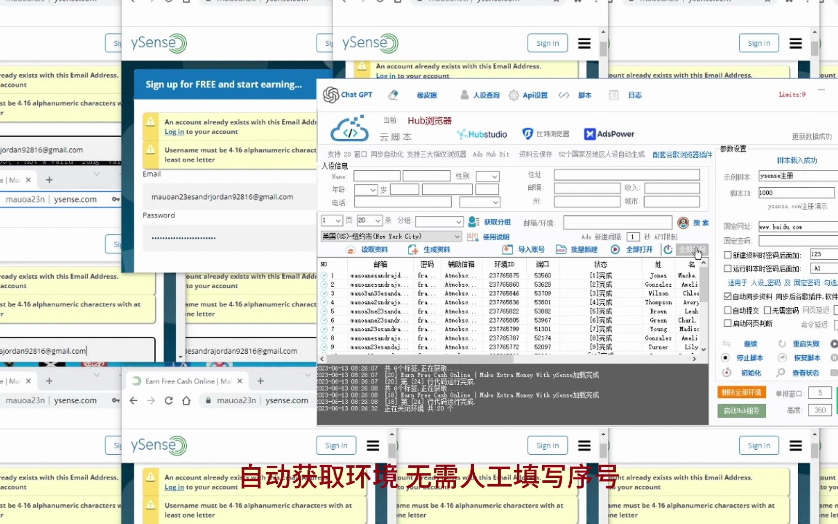Click the 使用说明 guide icon
This screenshot has width=838, height=524.
[472, 237]
